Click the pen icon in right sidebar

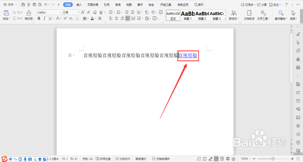298,34
